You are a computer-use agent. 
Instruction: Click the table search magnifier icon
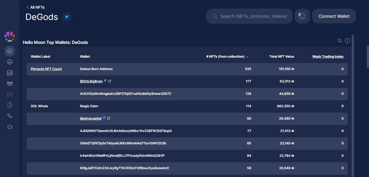tap(340, 41)
